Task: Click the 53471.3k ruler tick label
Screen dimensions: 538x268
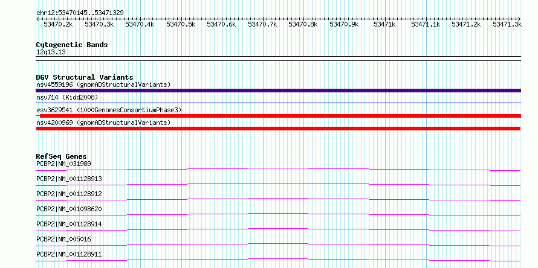Action: (x=507, y=24)
